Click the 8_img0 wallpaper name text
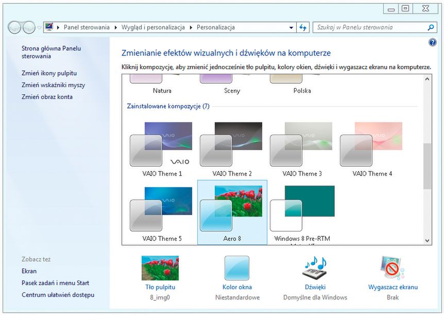Viewport: 444px width, 315px height. pyautogui.click(x=160, y=297)
